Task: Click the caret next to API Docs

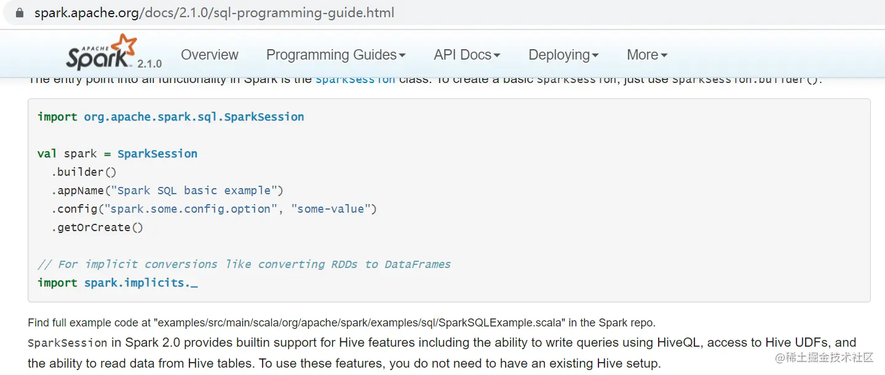Action: pyautogui.click(x=497, y=55)
